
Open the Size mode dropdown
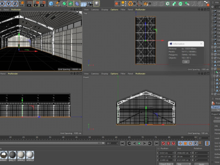tap(184, 164)
